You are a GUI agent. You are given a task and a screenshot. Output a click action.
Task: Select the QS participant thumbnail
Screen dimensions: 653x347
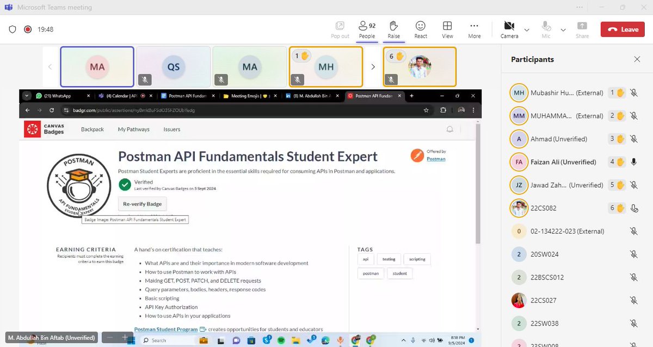173,66
